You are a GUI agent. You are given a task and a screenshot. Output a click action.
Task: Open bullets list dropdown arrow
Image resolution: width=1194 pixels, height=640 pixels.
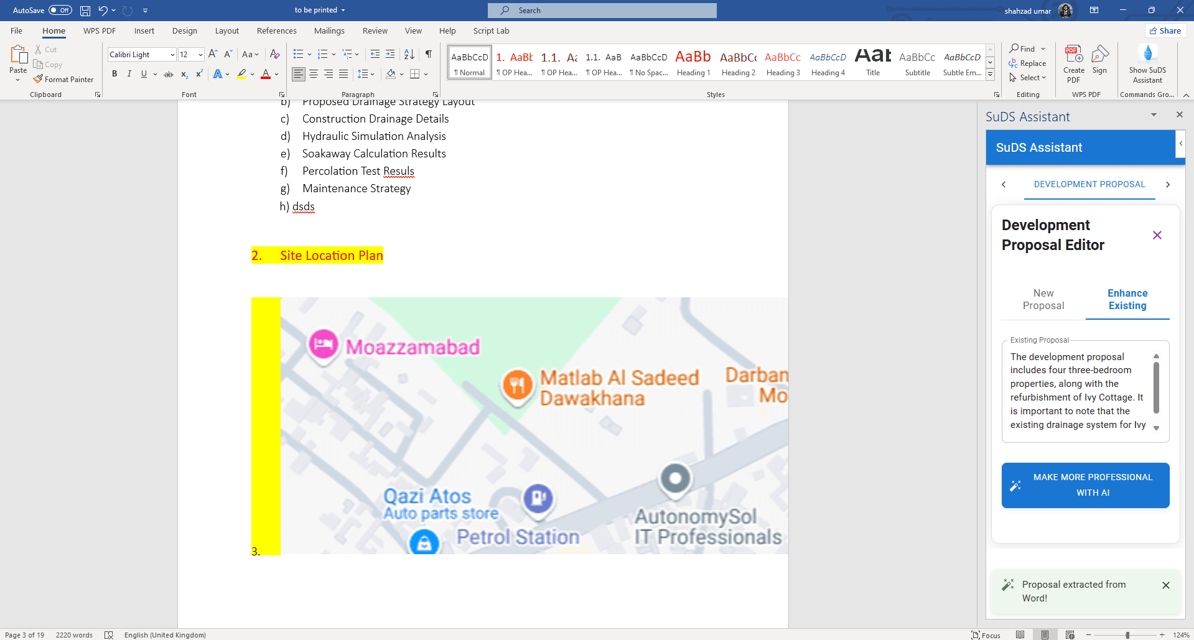point(309,54)
